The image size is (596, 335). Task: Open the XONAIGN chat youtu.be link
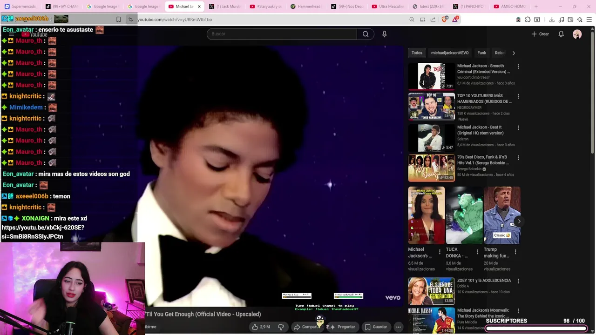pyautogui.click(x=43, y=232)
